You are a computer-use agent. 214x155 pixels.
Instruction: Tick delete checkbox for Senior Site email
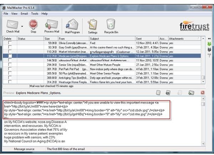point(10,65)
